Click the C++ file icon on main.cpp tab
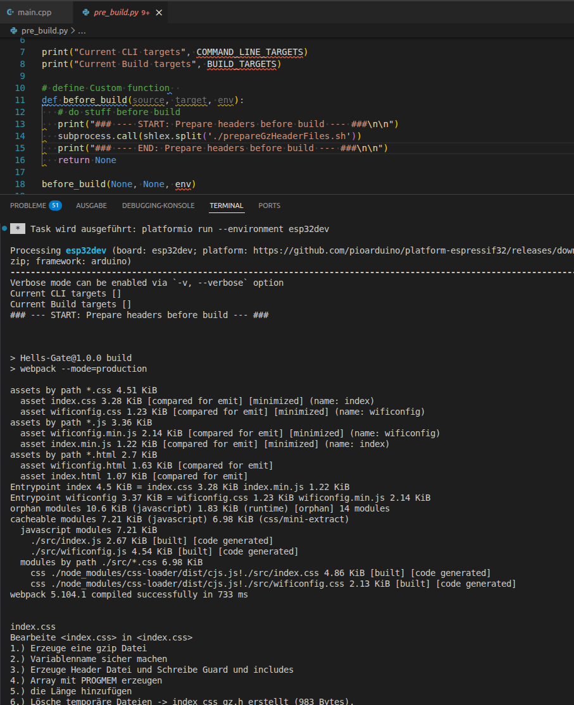Image resolution: width=574 pixels, height=705 pixels. (10, 12)
